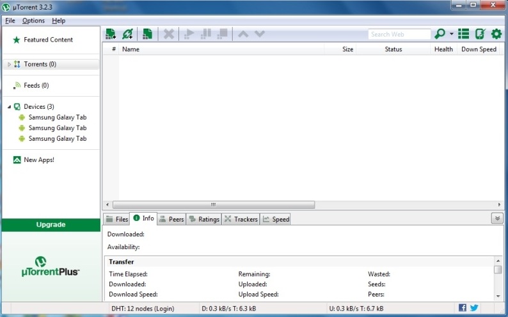The image size is (508, 317).
Task: Select Devices (3) in sidebar
Action: point(39,107)
